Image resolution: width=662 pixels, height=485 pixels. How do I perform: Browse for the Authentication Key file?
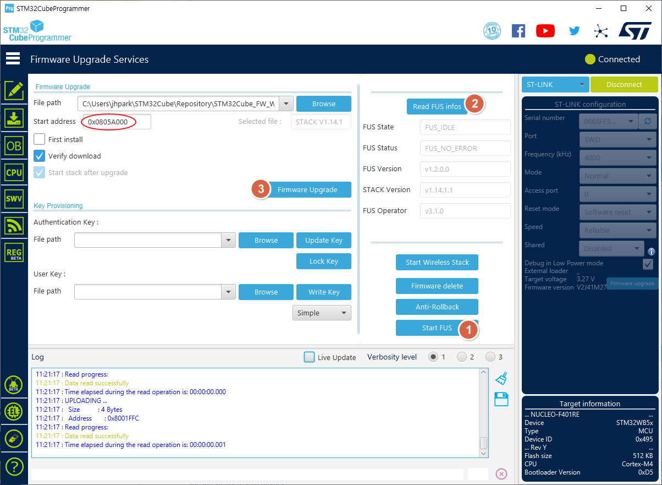click(266, 240)
